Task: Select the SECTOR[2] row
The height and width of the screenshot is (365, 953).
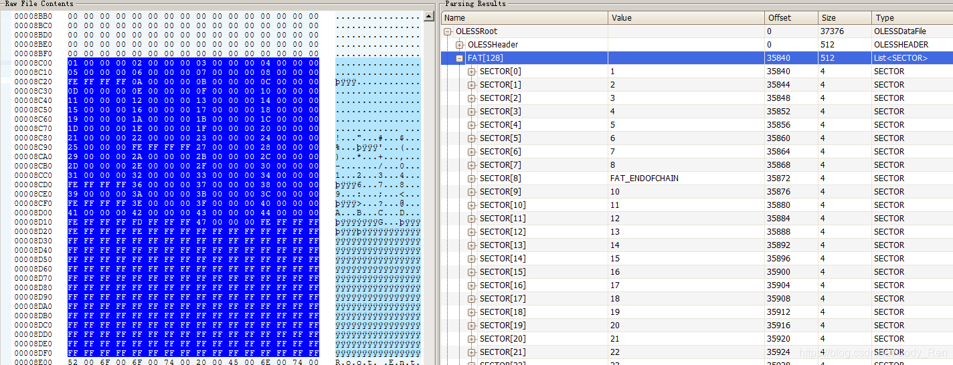Action: [x=697, y=98]
